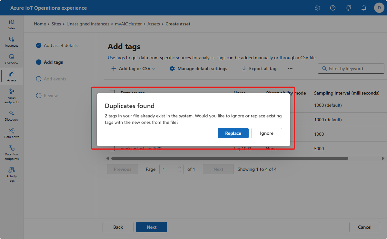
Task: Open Overview in the sidebar
Action: [12, 59]
